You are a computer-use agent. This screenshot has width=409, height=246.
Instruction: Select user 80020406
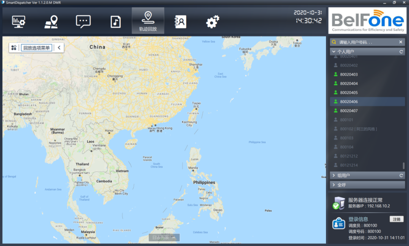(x=367, y=102)
